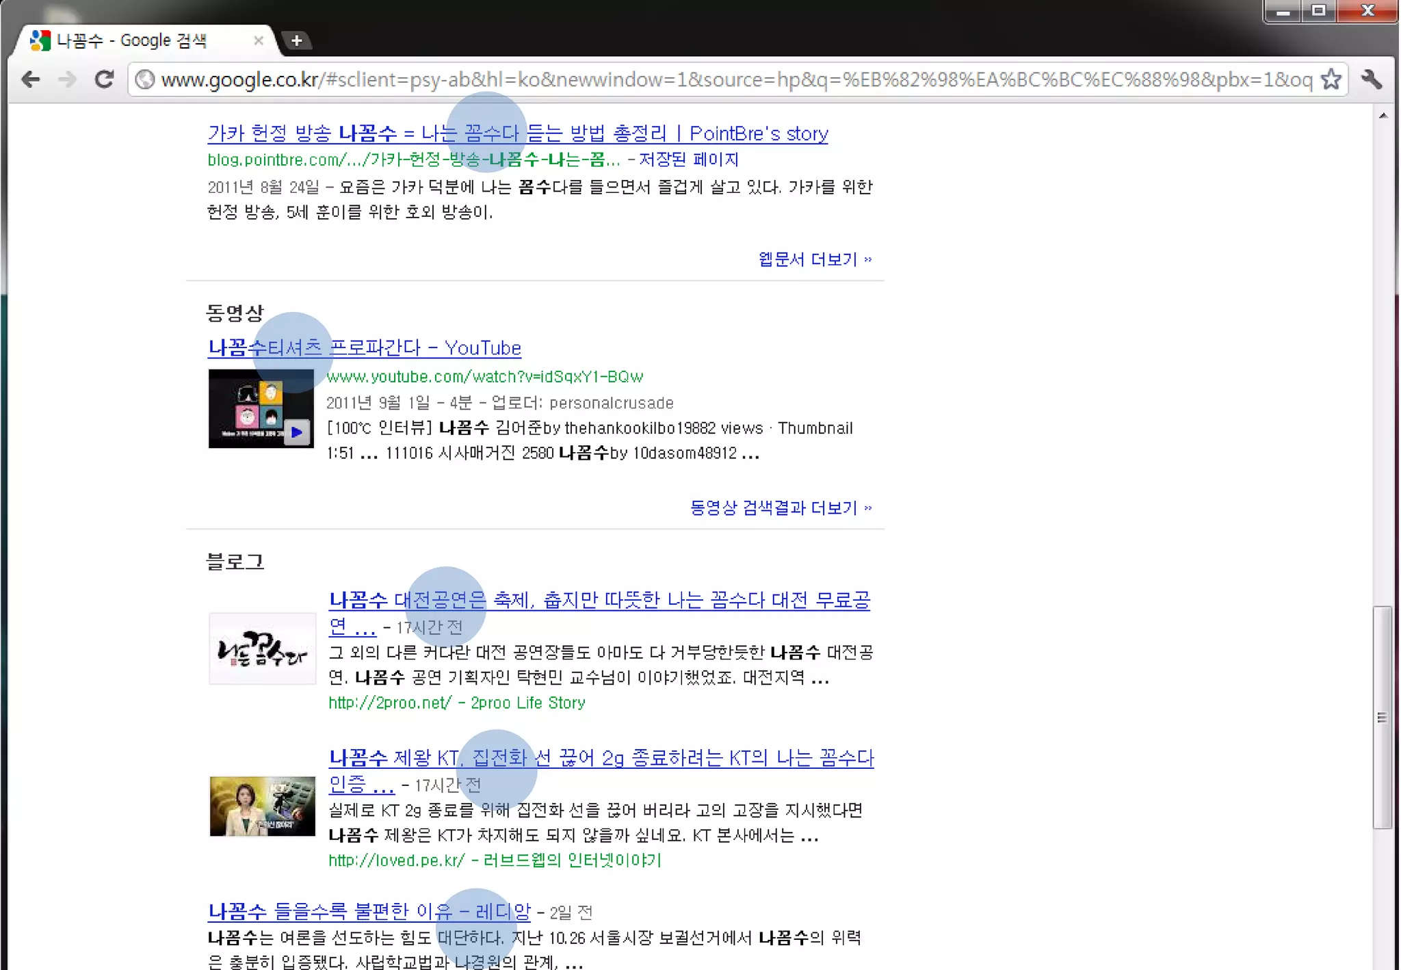Open the 나꼼수티셔츠 YouTube video link
Screen dimensions: 1401x970
[x=365, y=348]
